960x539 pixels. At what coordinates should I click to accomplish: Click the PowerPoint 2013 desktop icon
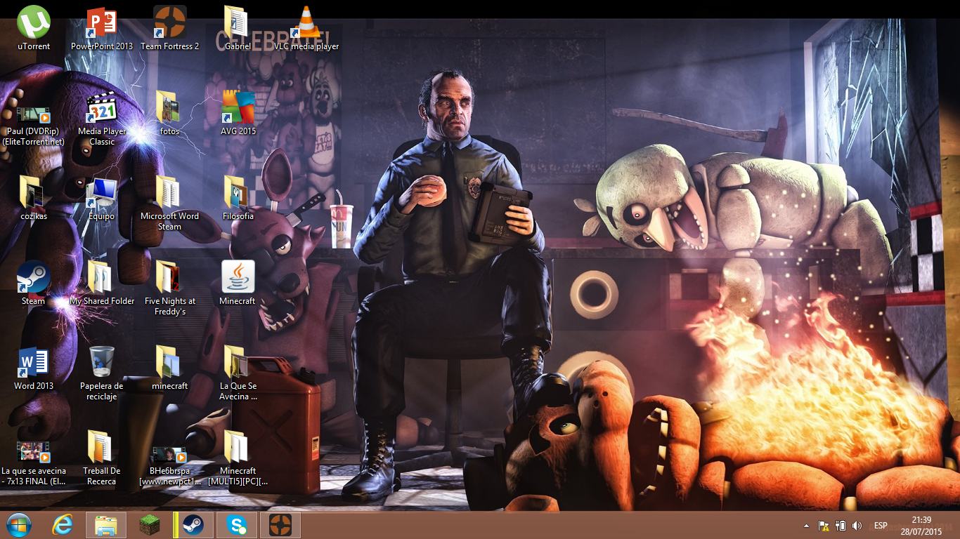[101, 23]
